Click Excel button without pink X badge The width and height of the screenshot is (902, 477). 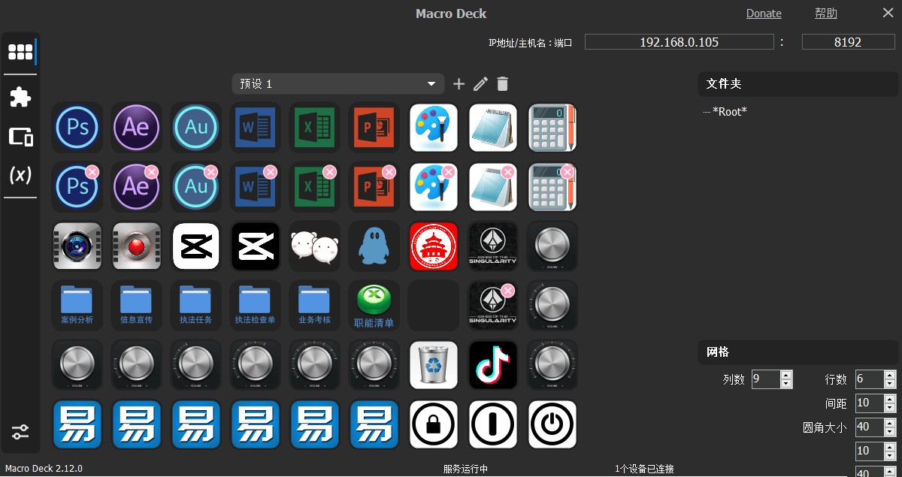click(x=314, y=127)
